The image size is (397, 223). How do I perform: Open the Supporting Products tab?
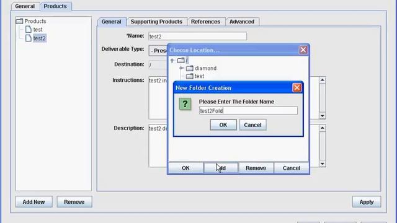(156, 22)
